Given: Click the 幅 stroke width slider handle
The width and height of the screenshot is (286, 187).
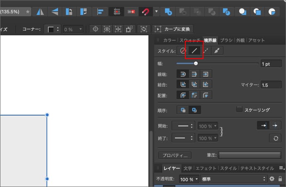Looking at the screenshot, I should [196, 64].
